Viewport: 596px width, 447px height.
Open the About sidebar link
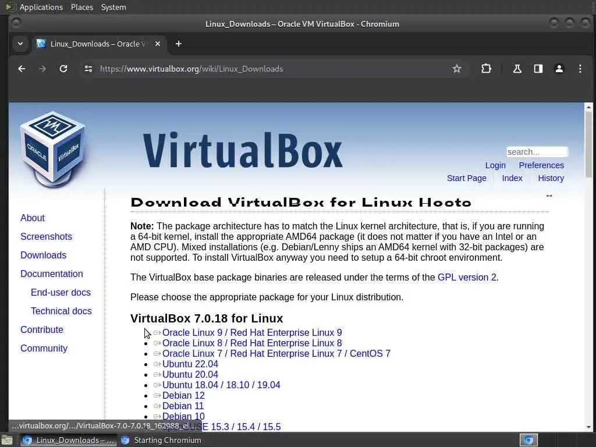click(33, 218)
